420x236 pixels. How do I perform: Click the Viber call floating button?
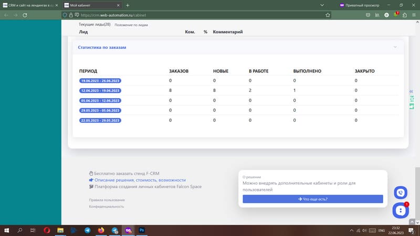pos(401,192)
